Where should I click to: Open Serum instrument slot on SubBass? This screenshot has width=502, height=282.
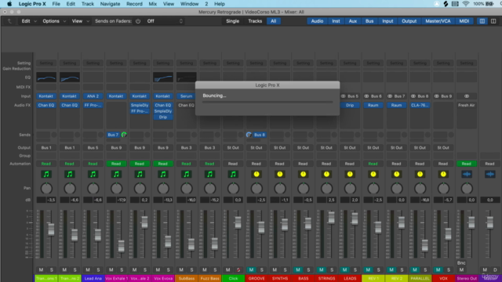pos(187,96)
